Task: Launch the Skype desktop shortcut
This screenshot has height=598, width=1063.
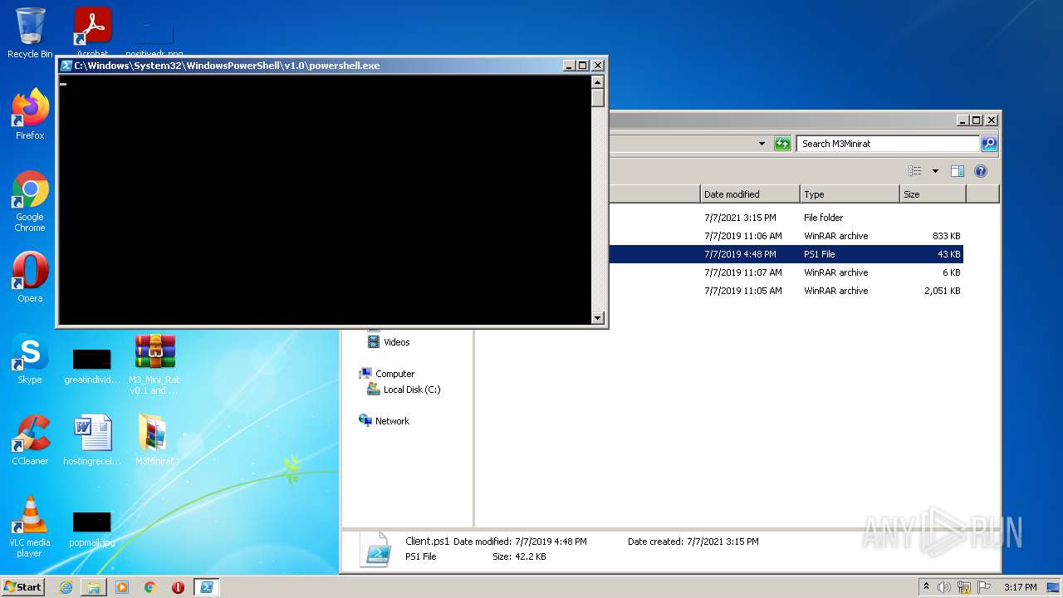Action: [30, 359]
